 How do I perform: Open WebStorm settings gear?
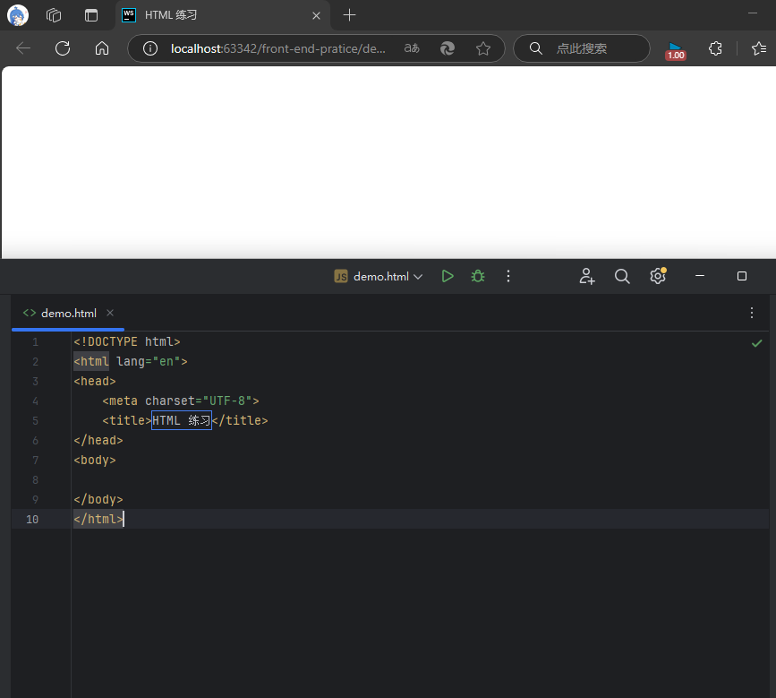coord(658,276)
